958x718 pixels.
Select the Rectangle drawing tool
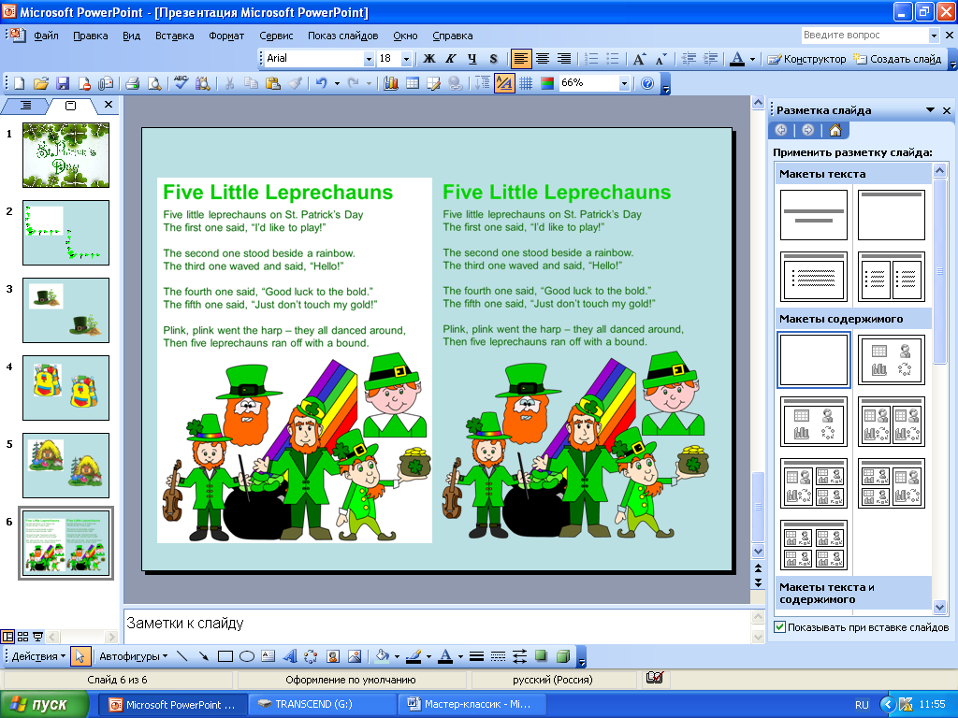225,656
